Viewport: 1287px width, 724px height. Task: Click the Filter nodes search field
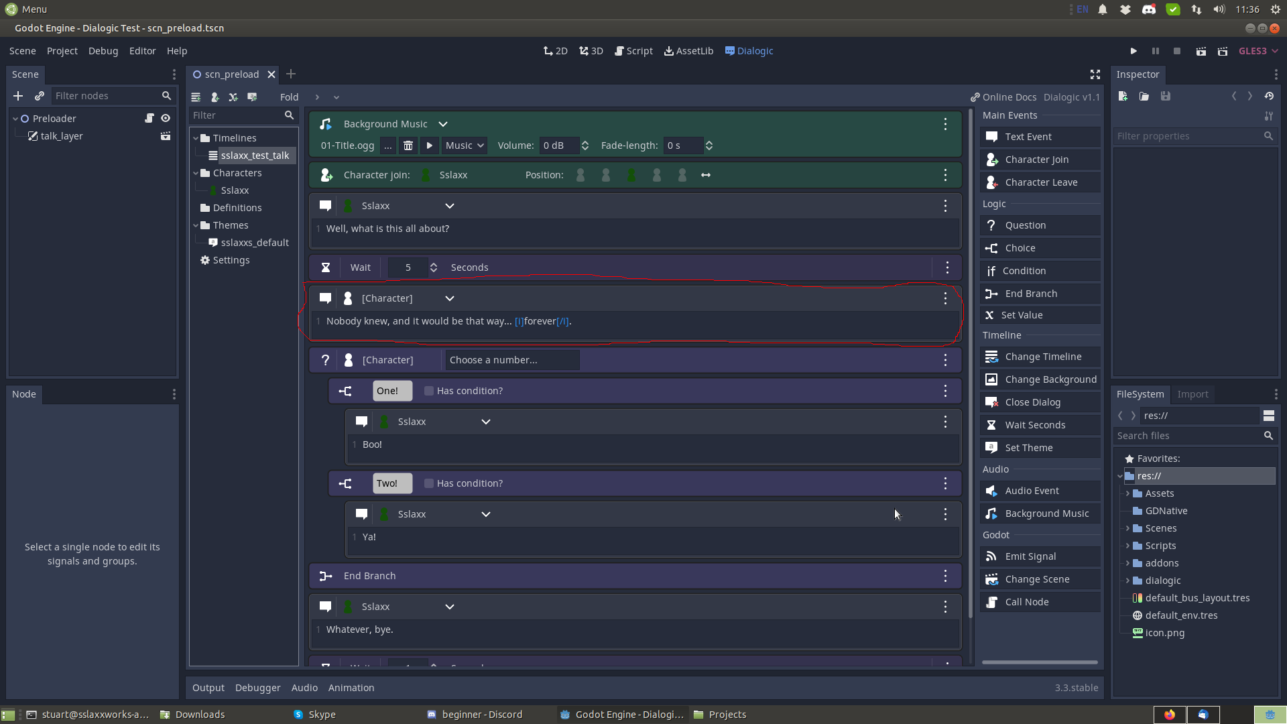click(x=113, y=96)
